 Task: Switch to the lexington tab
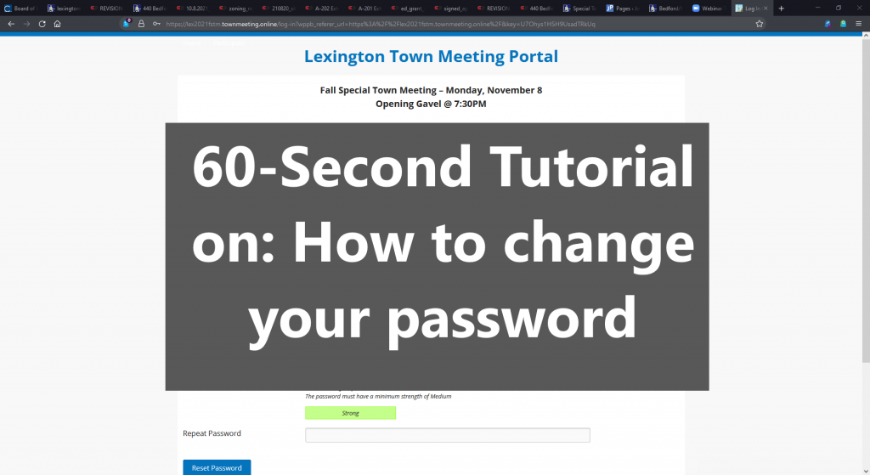coord(65,8)
